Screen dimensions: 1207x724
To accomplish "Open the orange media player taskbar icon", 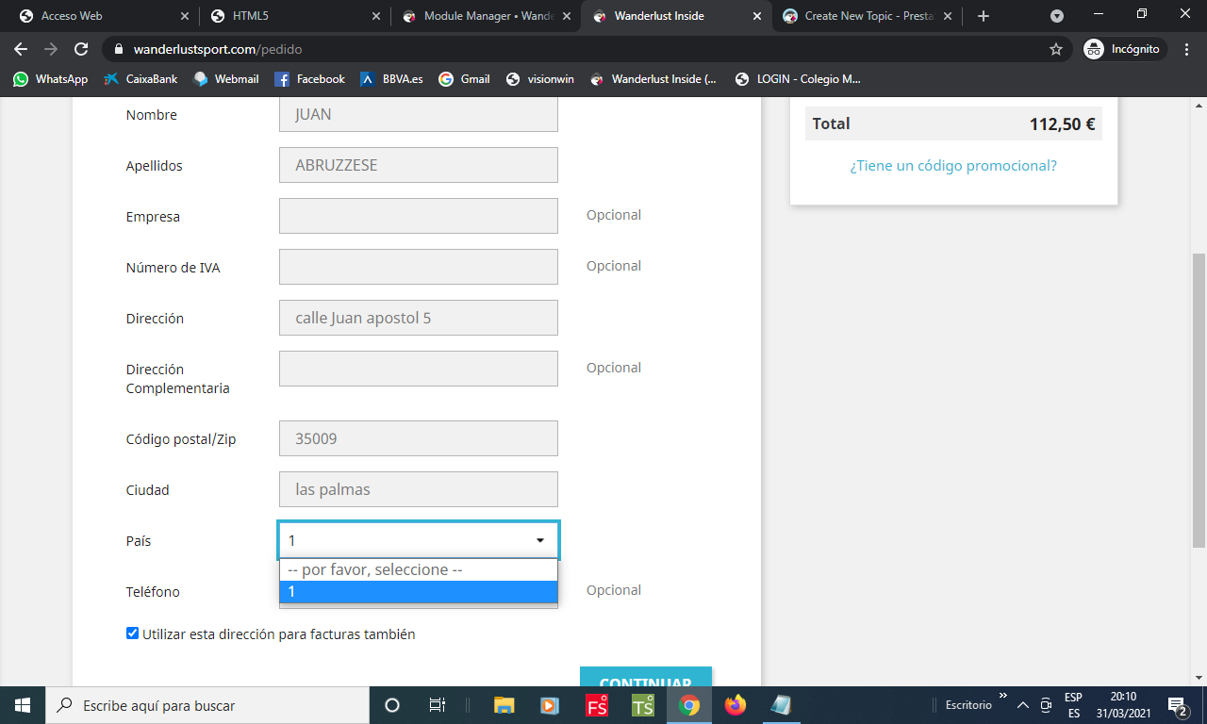I will pyautogui.click(x=550, y=705).
